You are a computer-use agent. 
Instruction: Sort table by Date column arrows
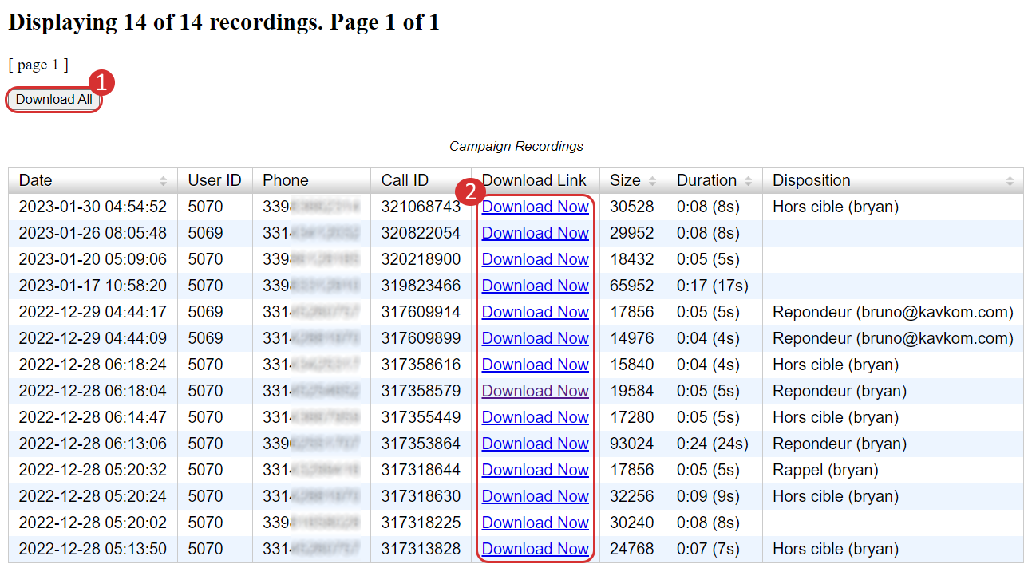pos(164,181)
